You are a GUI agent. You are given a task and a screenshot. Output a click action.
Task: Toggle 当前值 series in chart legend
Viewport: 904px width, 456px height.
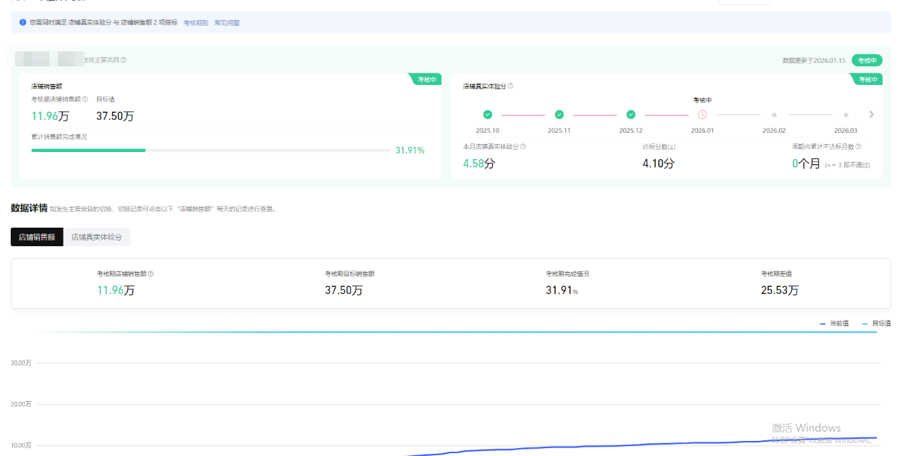click(834, 324)
